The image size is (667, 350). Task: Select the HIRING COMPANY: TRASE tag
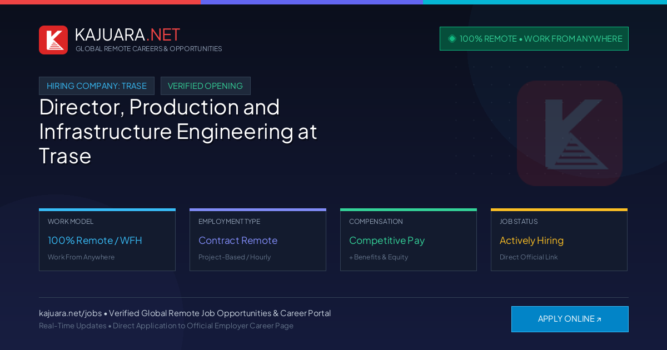97,86
